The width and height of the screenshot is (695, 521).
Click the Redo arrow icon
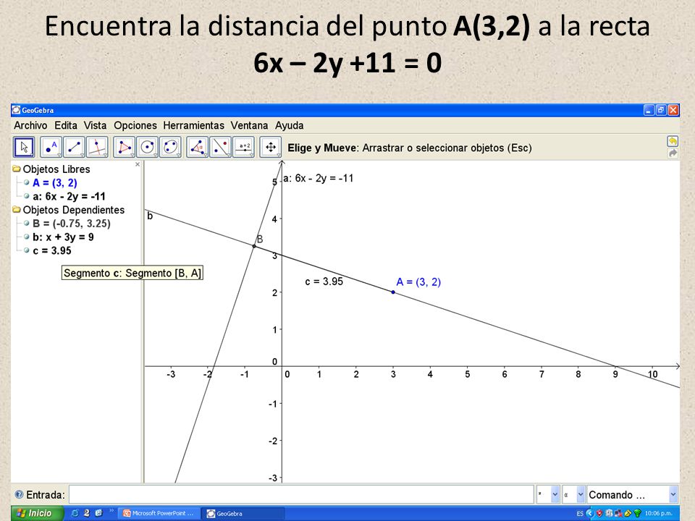[673, 153]
